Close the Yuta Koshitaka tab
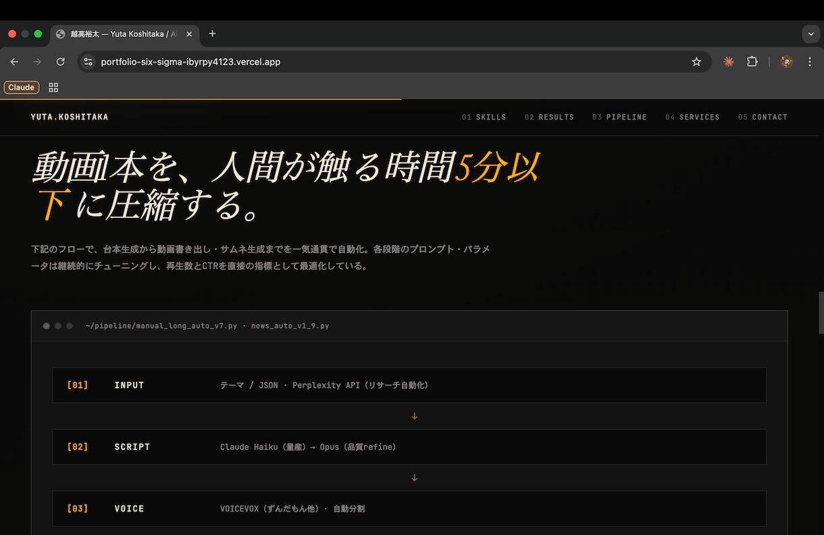Screen dimensions: 824x535 coord(189,34)
